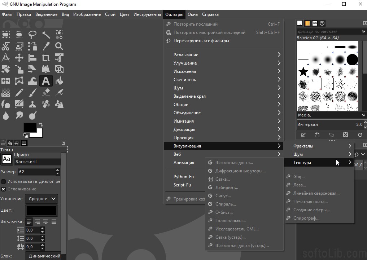
Task: Click the black foreground color swatch
Action: pyautogui.click(x=30, y=128)
